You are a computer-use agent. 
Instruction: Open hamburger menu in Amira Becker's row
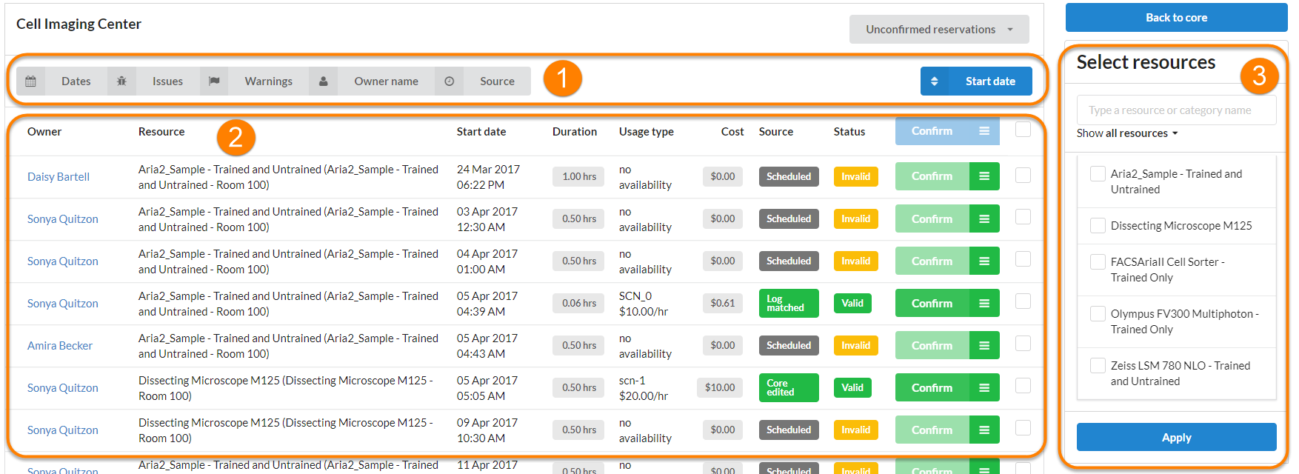(984, 345)
